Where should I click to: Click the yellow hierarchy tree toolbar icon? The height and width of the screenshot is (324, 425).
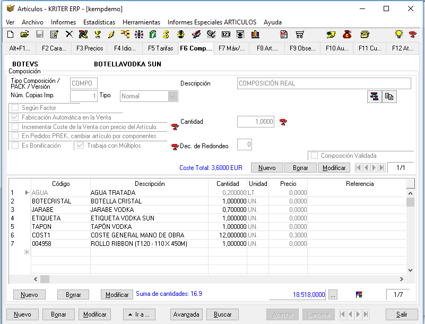[125, 35]
